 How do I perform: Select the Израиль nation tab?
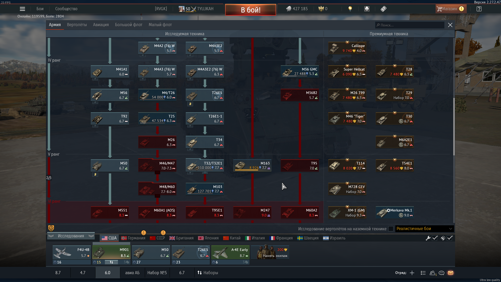[x=334, y=238]
